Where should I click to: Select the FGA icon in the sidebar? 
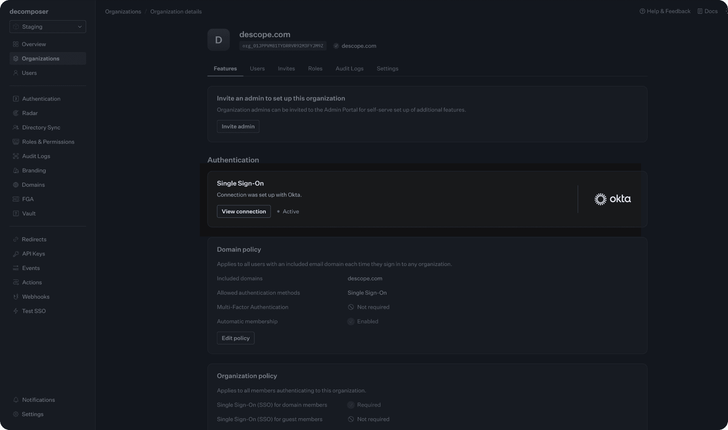coord(16,199)
